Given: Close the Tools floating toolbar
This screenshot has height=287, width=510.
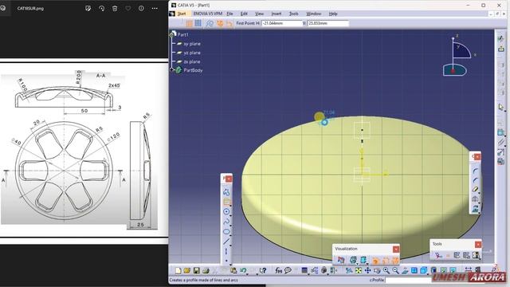Looking at the screenshot, I should pyautogui.click(x=478, y=245).
